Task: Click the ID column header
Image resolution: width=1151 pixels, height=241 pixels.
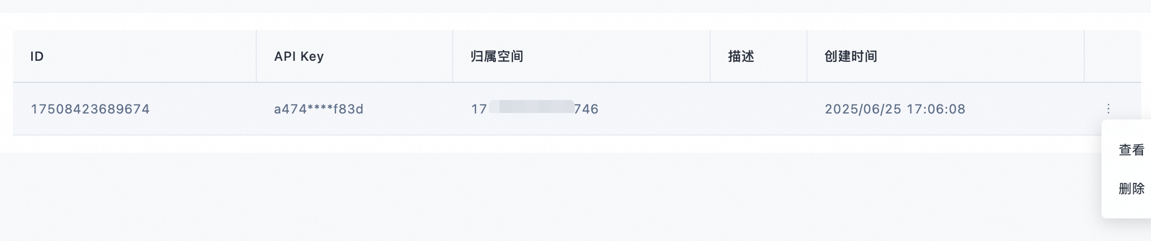Action: coord(37,56)
